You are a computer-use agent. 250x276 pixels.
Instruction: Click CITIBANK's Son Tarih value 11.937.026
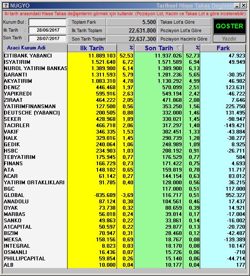(168, 56)
